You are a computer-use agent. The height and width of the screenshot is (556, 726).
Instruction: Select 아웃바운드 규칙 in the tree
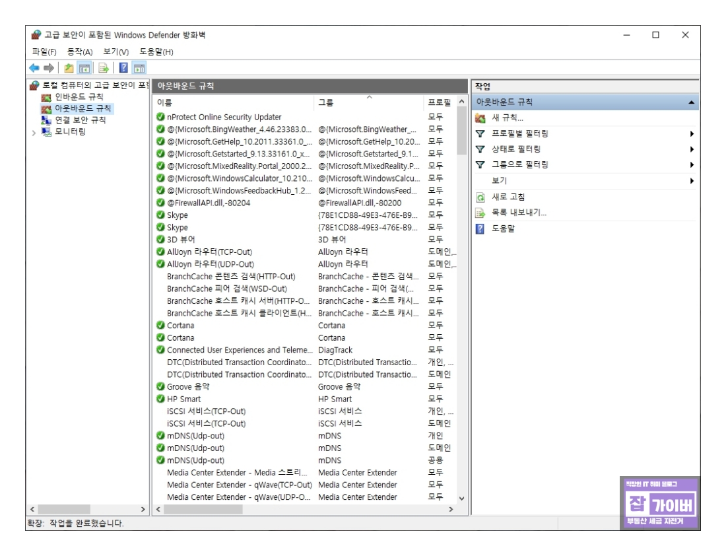point(83,108)
